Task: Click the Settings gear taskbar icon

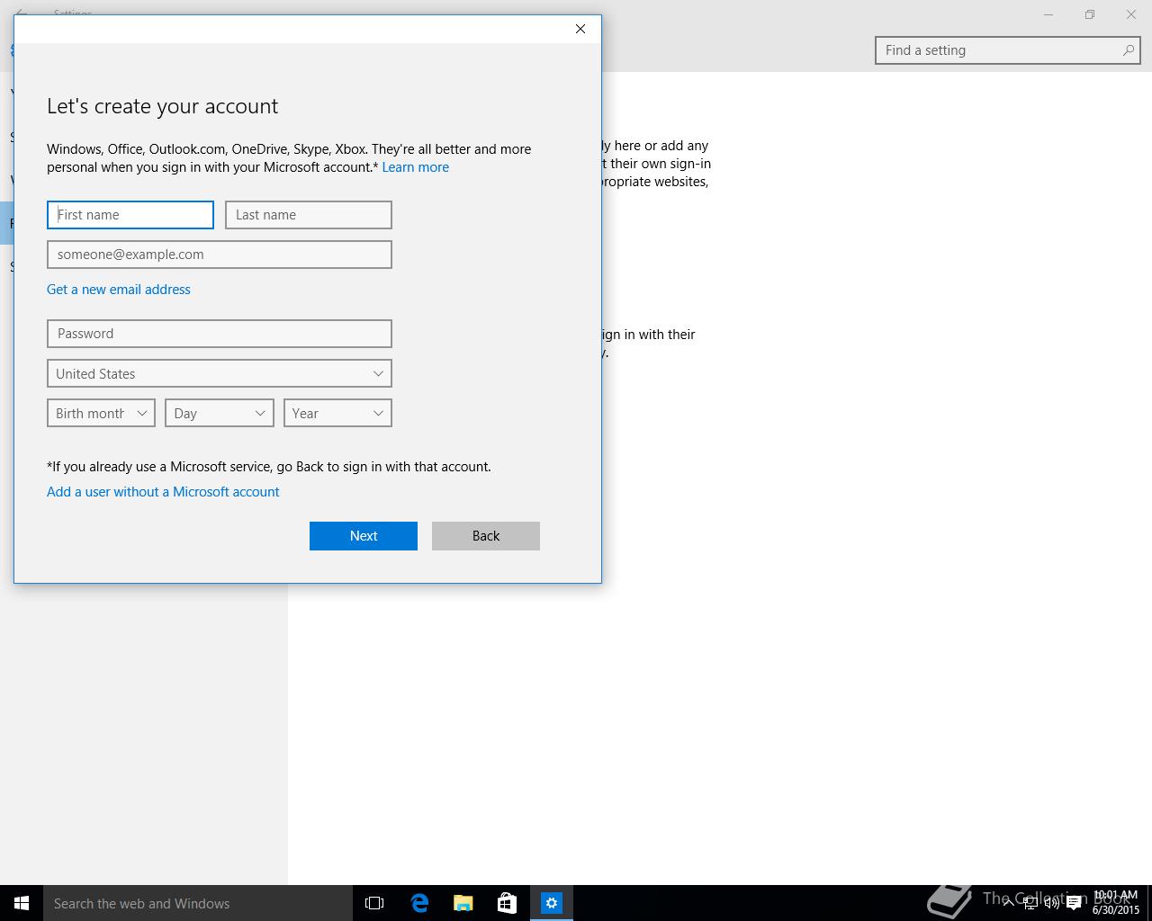Action: point(552,903)
